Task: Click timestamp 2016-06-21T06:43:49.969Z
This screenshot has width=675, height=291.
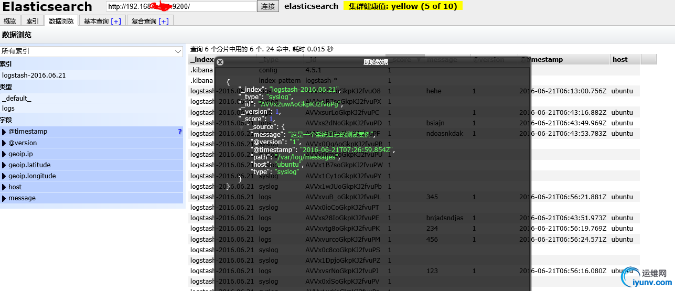Action: (563, 123)
